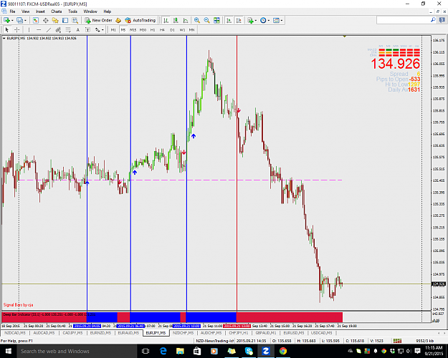Select the Trendline drawing tool
448x358 pixels.
(x=49, y=29)
